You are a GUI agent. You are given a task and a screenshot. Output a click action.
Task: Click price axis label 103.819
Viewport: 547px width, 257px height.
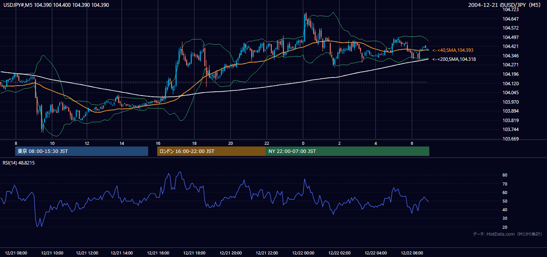pyautogui.click(x=511, y=120)
